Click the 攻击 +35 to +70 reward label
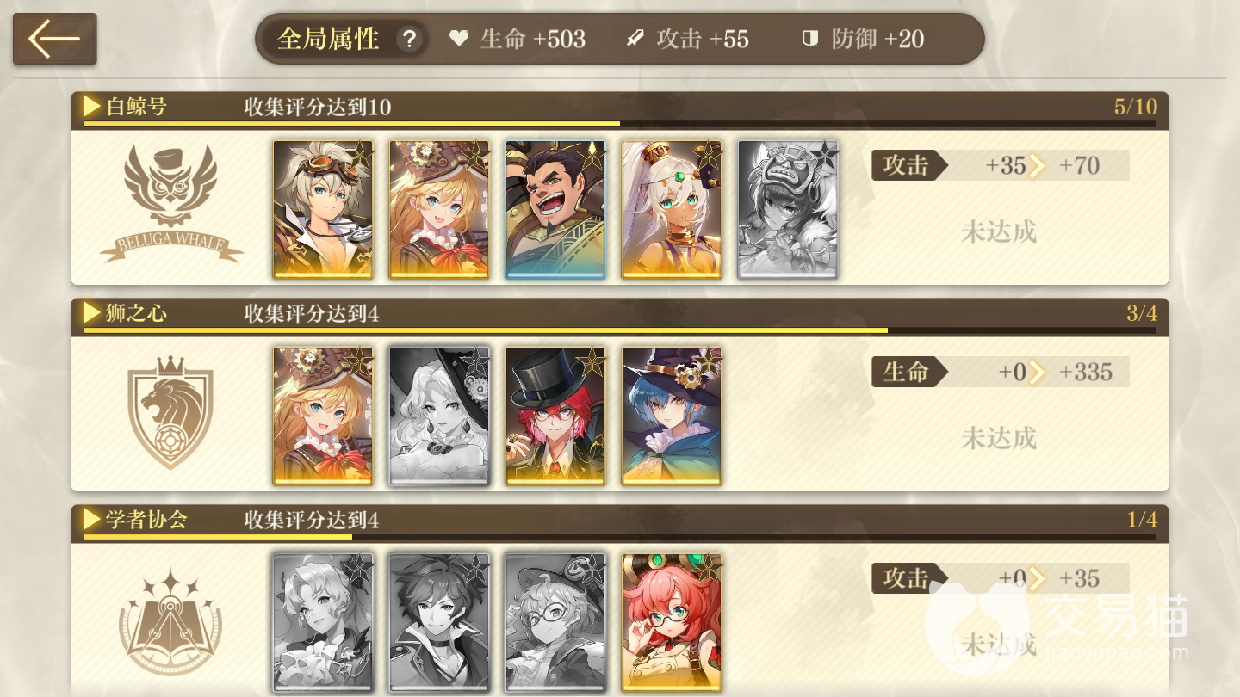Screen dimensions: 1240x697 pyautogui.click(x=1001, y=165)
